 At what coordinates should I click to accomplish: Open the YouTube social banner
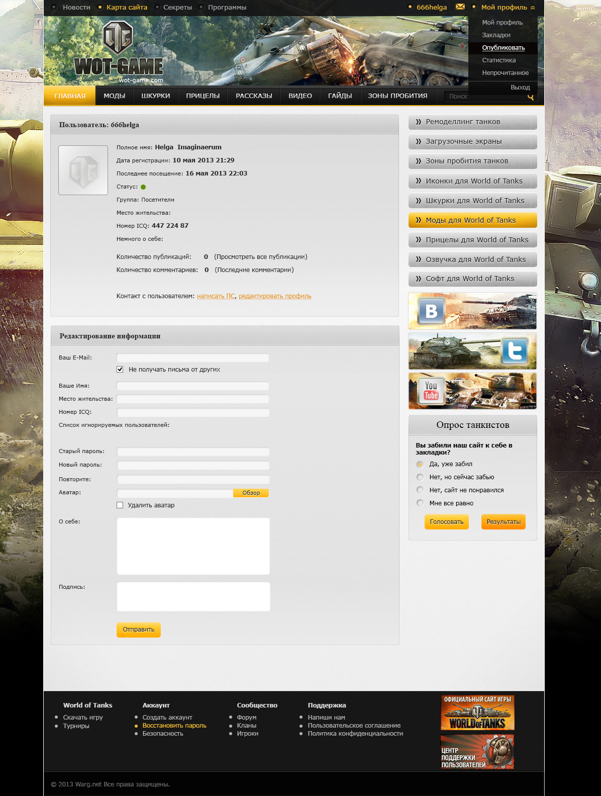pyautogui.click(x=472, y=391)
